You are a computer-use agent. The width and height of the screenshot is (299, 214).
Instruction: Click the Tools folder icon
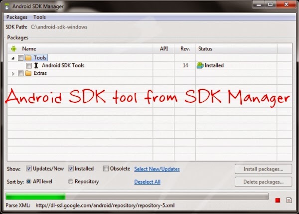click(28, 58)
